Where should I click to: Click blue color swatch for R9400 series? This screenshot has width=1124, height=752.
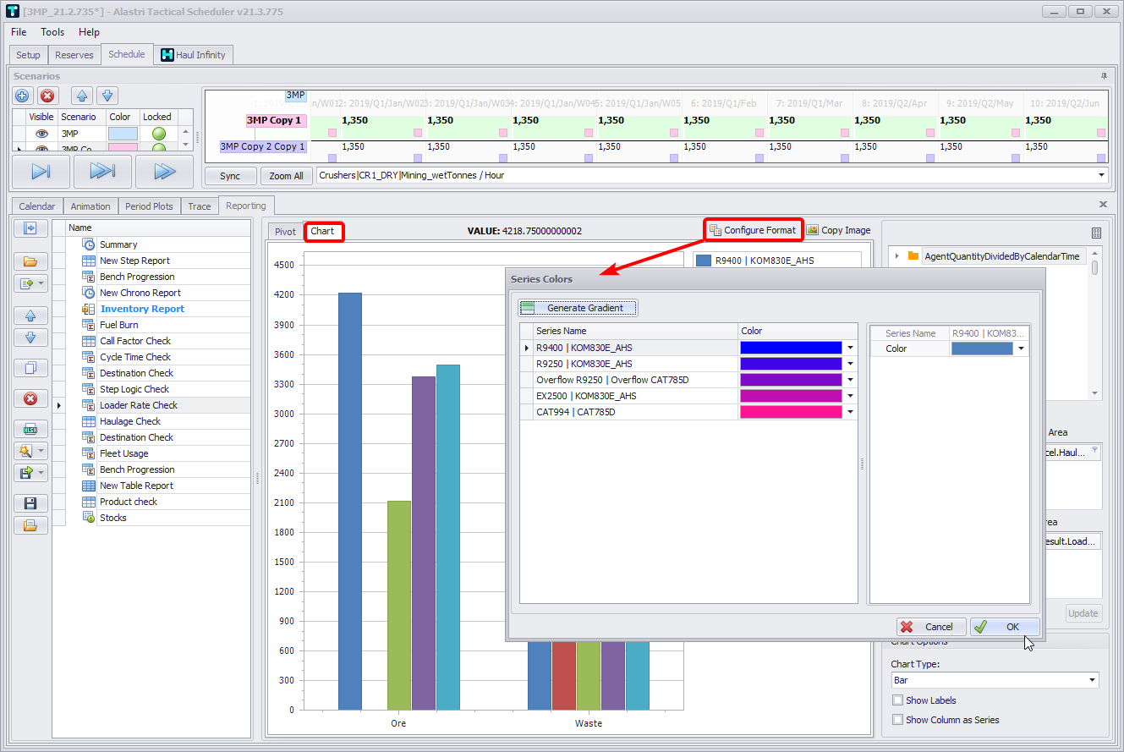(791, 348)
